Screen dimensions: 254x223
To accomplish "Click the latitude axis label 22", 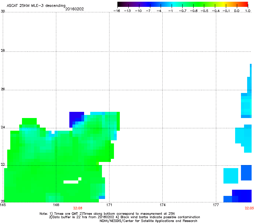I will (x=3, y=165).
